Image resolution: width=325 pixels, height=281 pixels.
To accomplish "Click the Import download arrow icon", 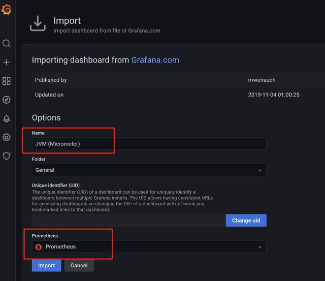I will pos(38,23).
